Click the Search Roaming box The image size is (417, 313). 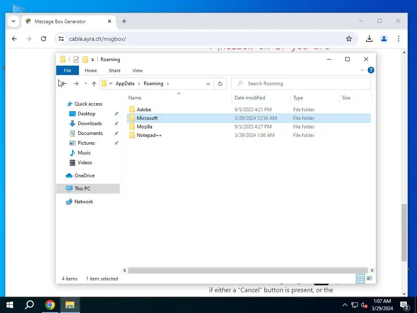coord(301,84)
